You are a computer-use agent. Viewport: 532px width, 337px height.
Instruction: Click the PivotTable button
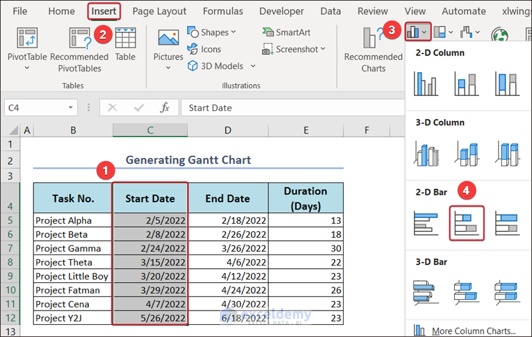click(x=26, y=46)
